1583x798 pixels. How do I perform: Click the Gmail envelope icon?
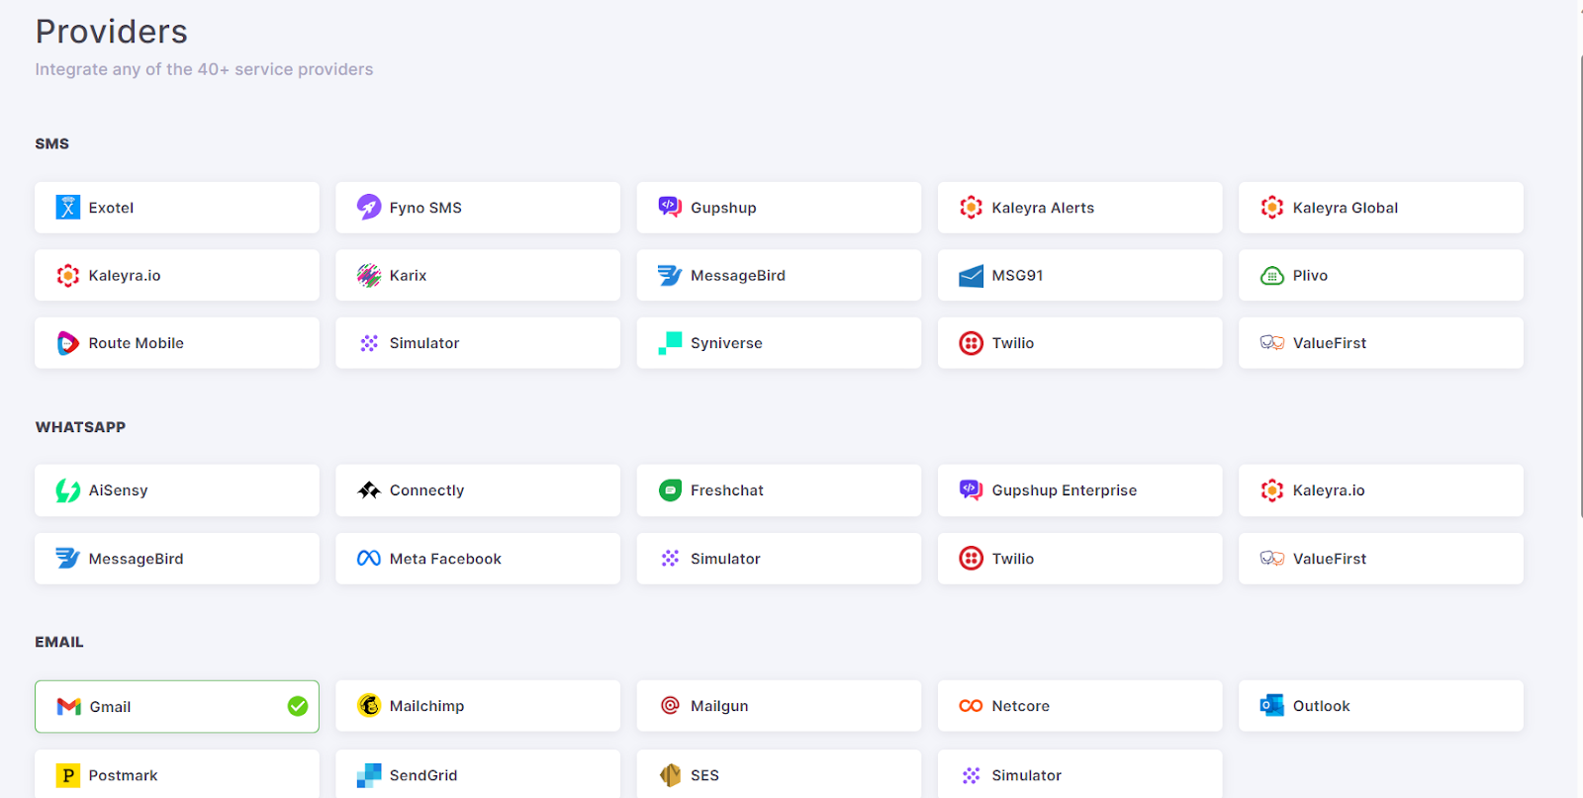(68, 707)
